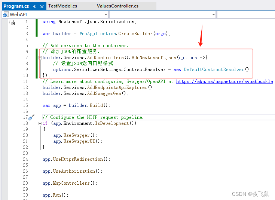Click AddSwaggerGen on line 13

coord(104,93)
